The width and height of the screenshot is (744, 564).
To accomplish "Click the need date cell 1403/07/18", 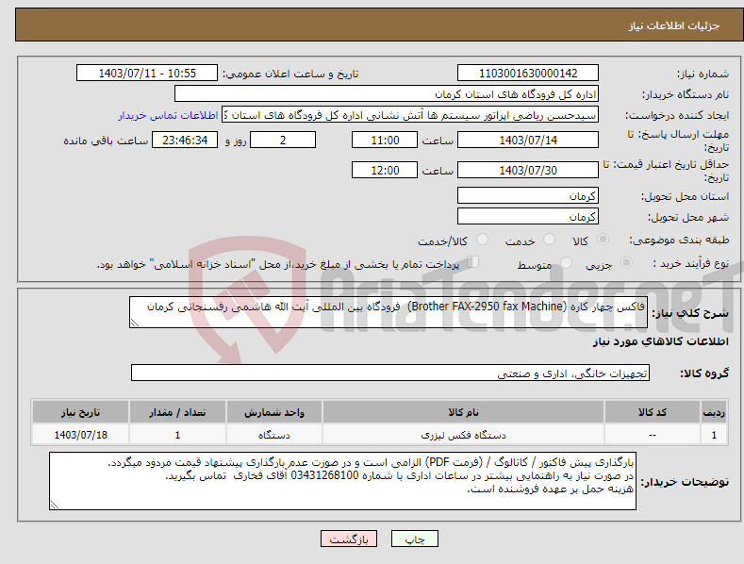I will point(81,435).
